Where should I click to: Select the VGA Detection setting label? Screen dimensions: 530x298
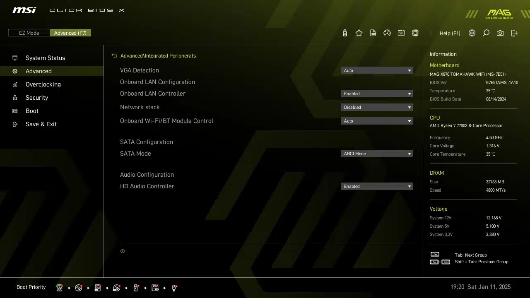click(140, 70)
